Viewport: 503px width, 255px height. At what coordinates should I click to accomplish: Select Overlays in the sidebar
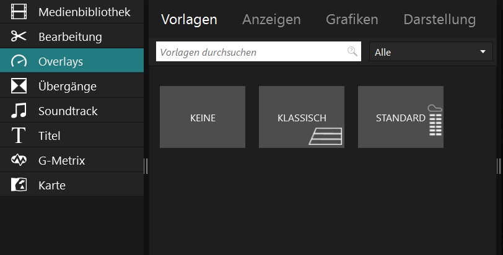point(72,61)
